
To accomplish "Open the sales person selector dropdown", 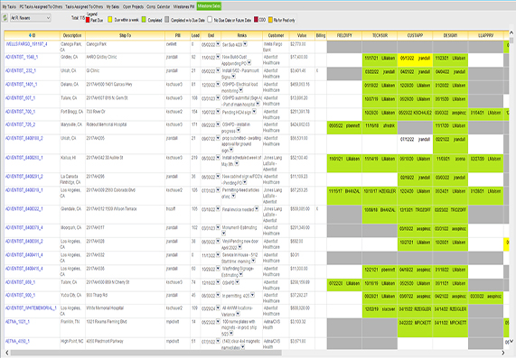I will [31, 18].
